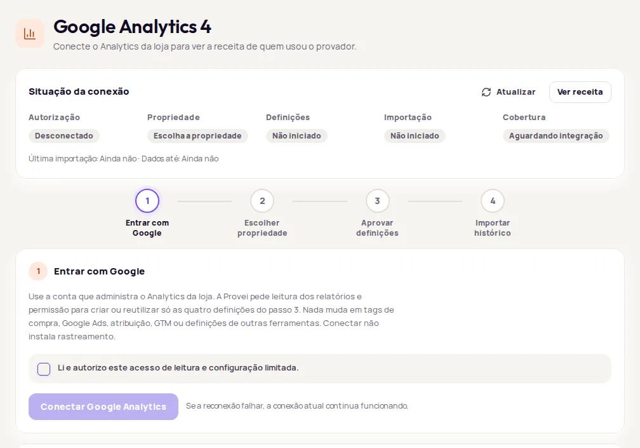This screenshot has width=640, height=448.
Task: Select step 1 circle in stepper
Action: point(147,201)
